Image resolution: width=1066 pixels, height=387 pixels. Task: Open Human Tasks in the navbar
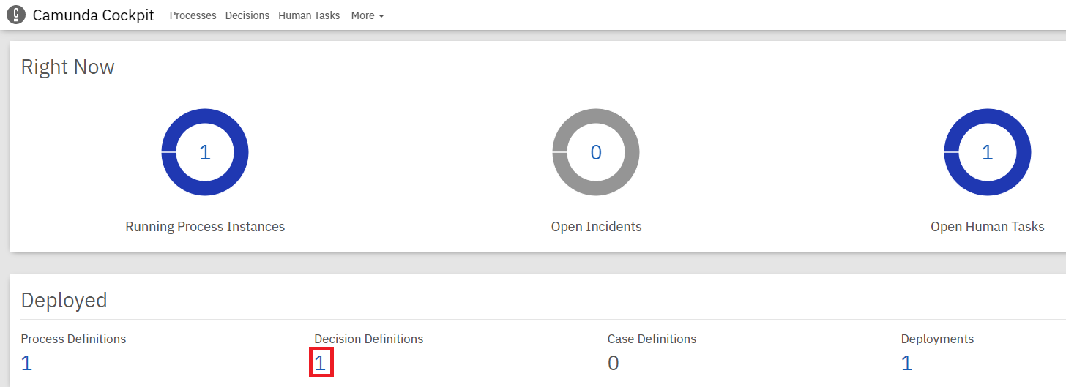[x=309, y=15]
